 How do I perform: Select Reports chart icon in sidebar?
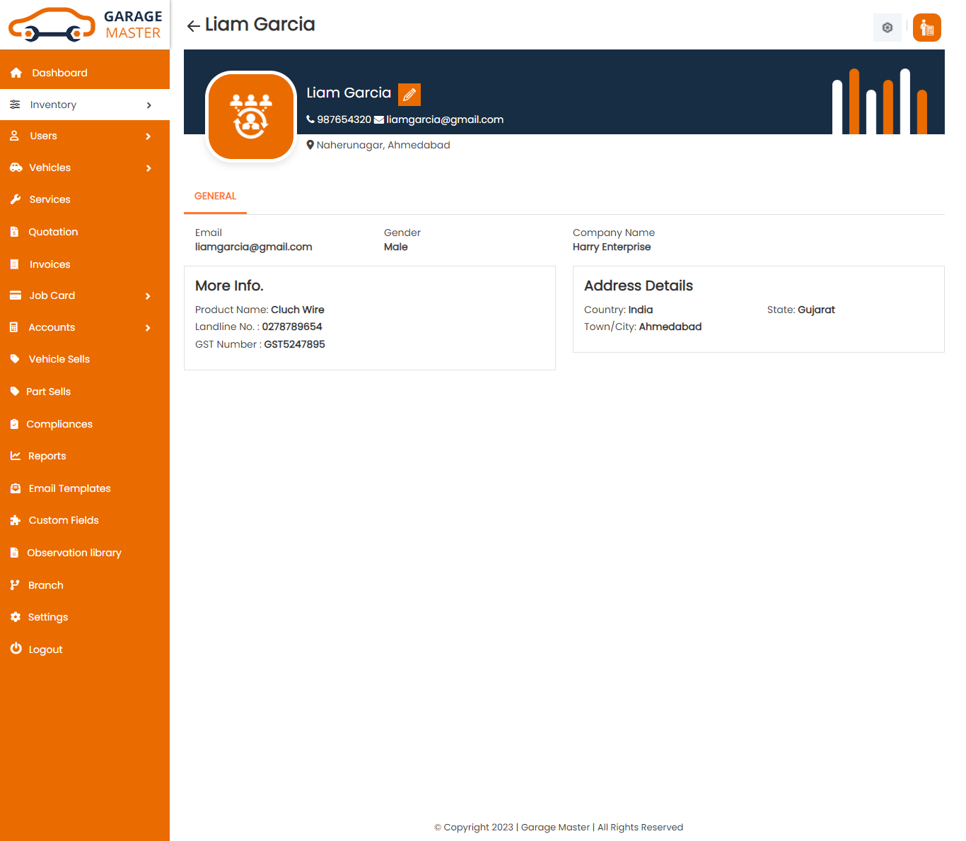coord(16,456)
